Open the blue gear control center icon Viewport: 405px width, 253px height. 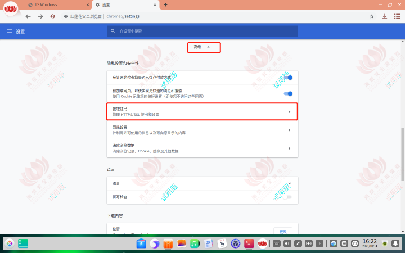coord(236,243)
